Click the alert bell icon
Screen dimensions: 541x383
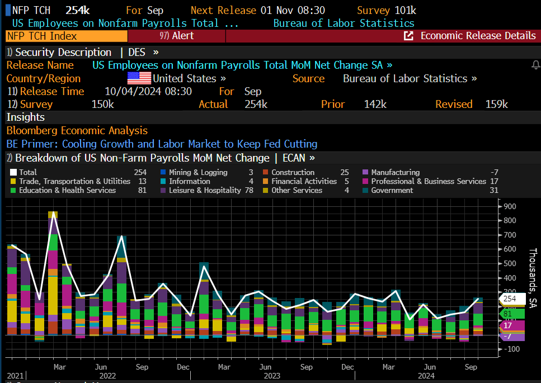pos(535,65)
